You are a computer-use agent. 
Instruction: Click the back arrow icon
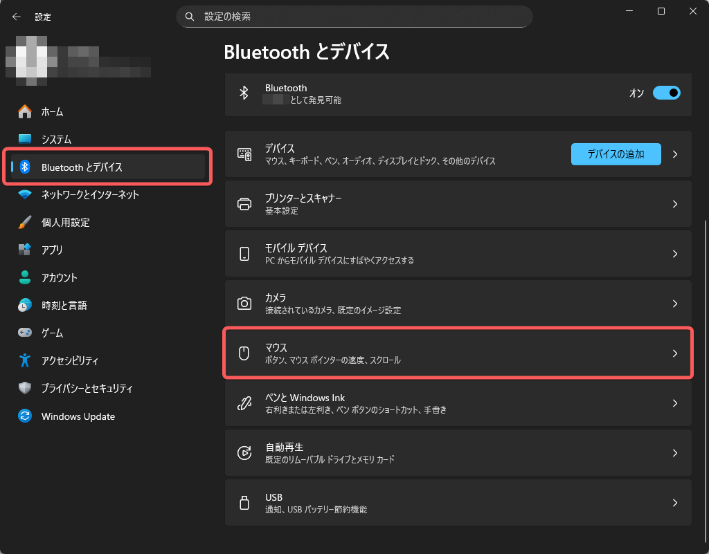17,17
